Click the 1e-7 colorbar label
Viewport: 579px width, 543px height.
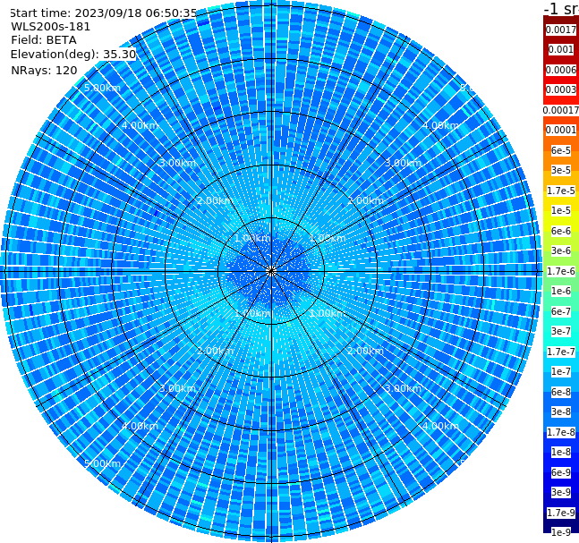click(561, 371)
